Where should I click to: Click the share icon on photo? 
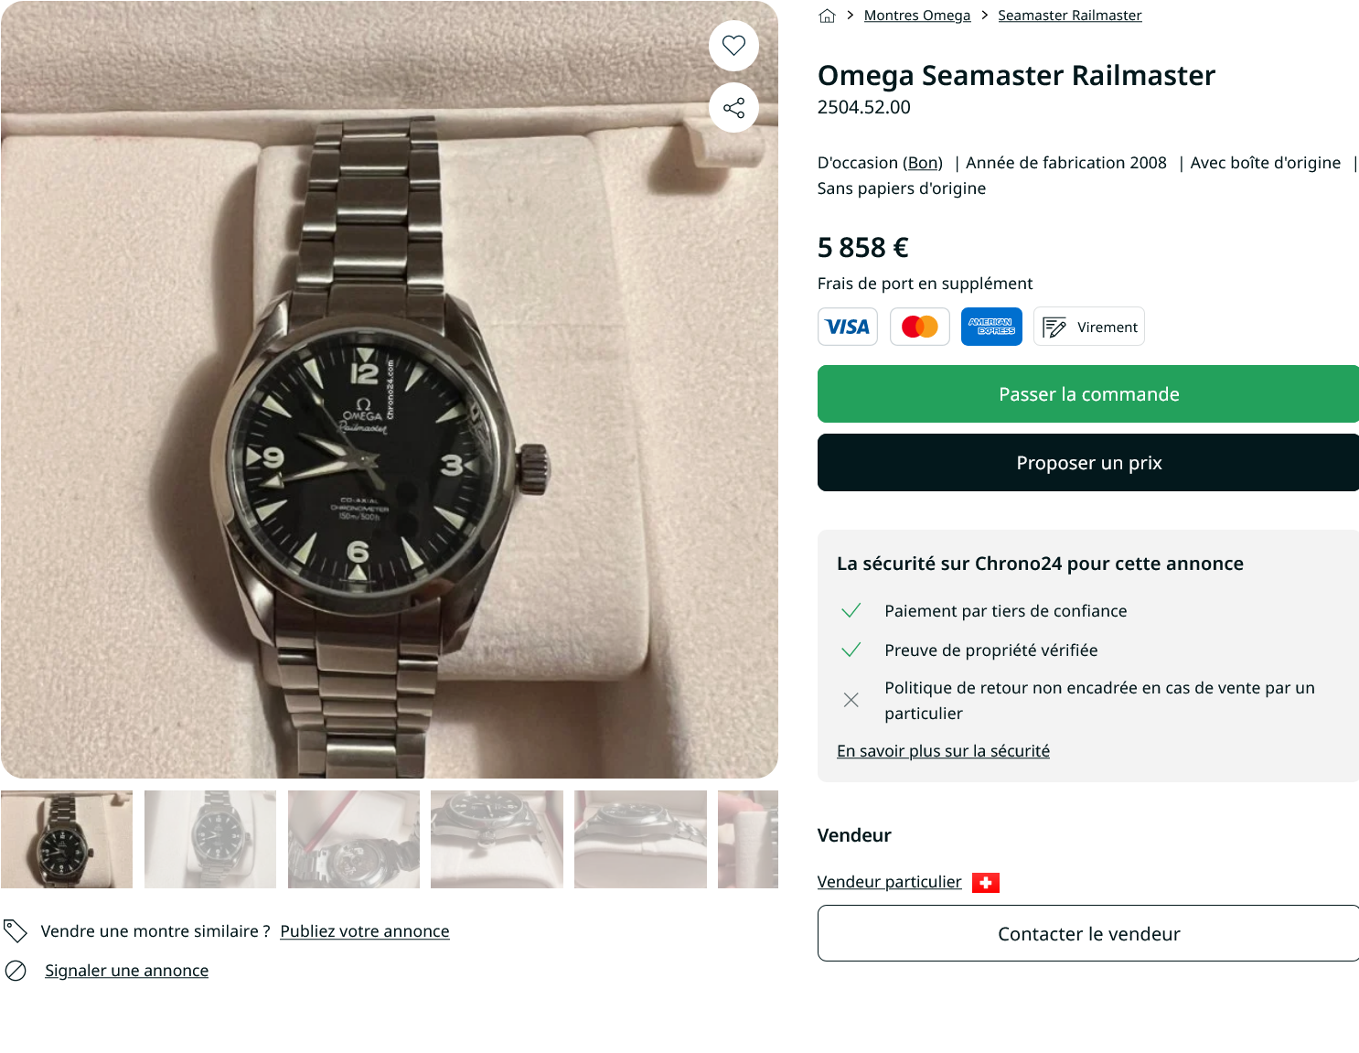click(x=733, y=109)
